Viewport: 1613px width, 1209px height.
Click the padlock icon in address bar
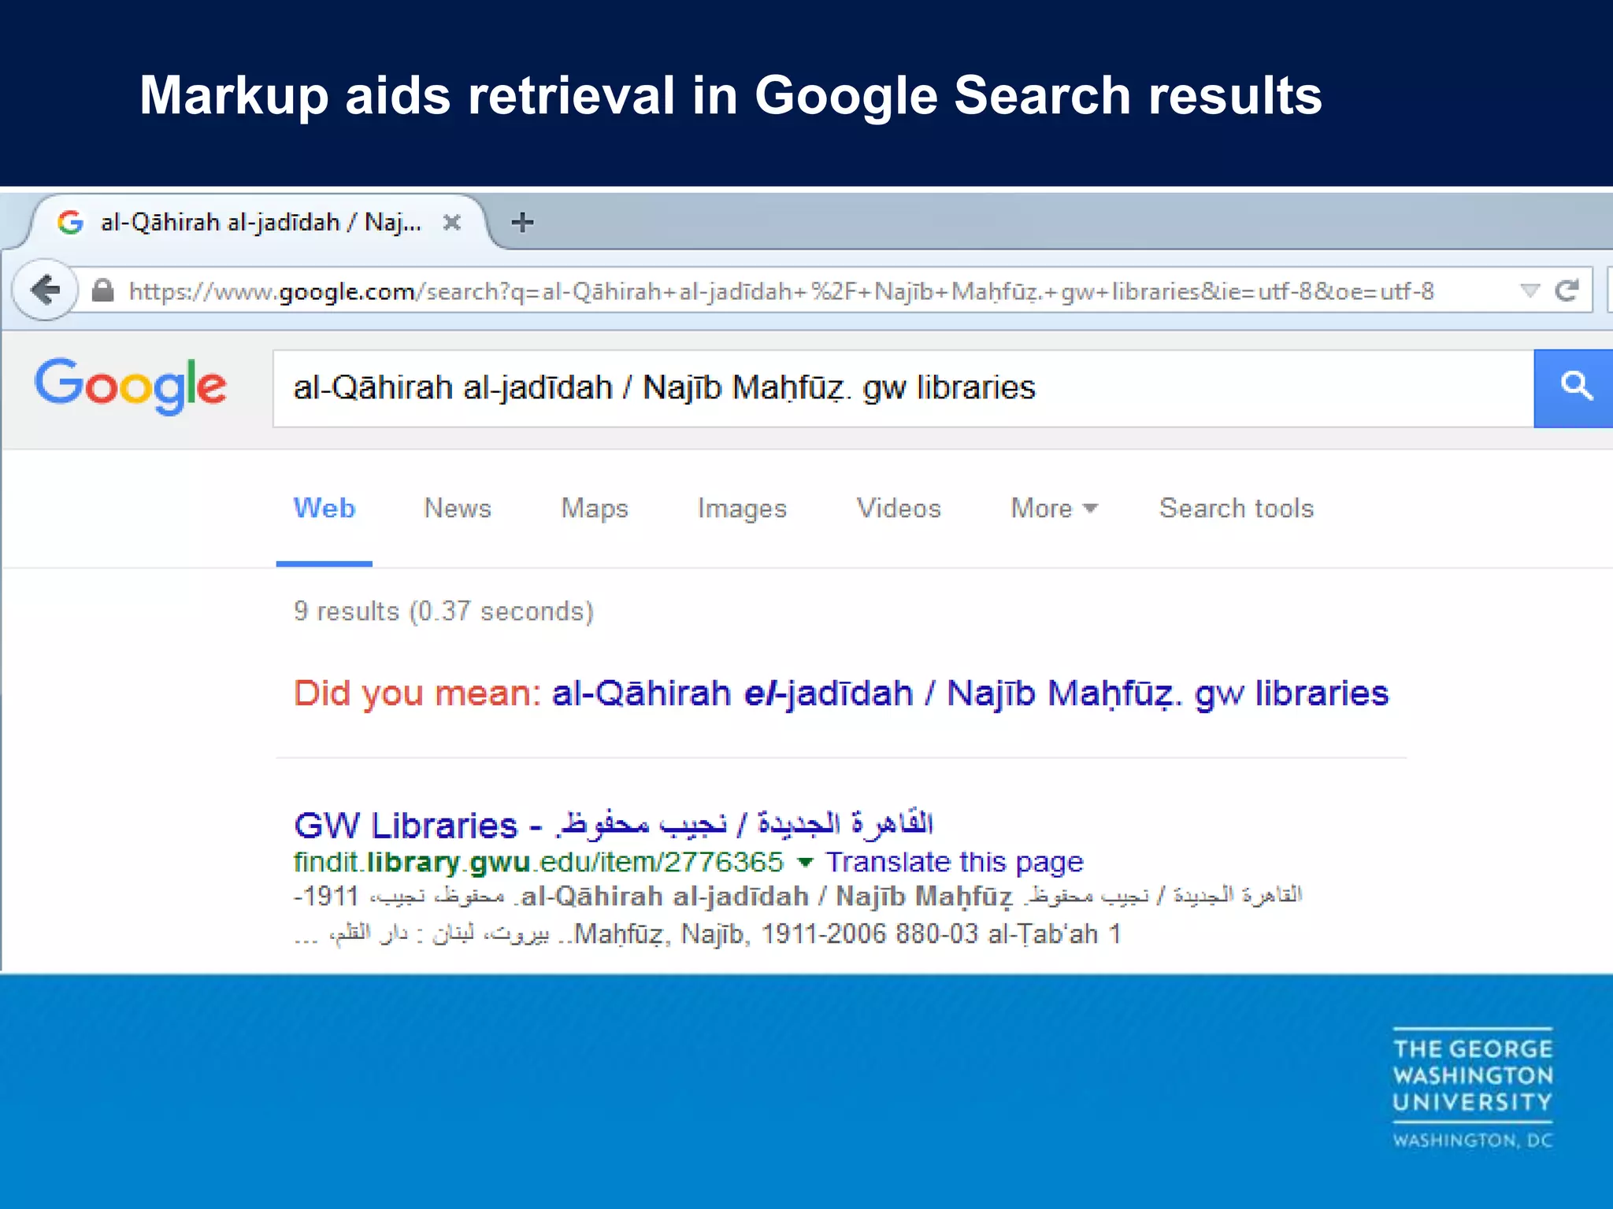click(x=102, y=290)
